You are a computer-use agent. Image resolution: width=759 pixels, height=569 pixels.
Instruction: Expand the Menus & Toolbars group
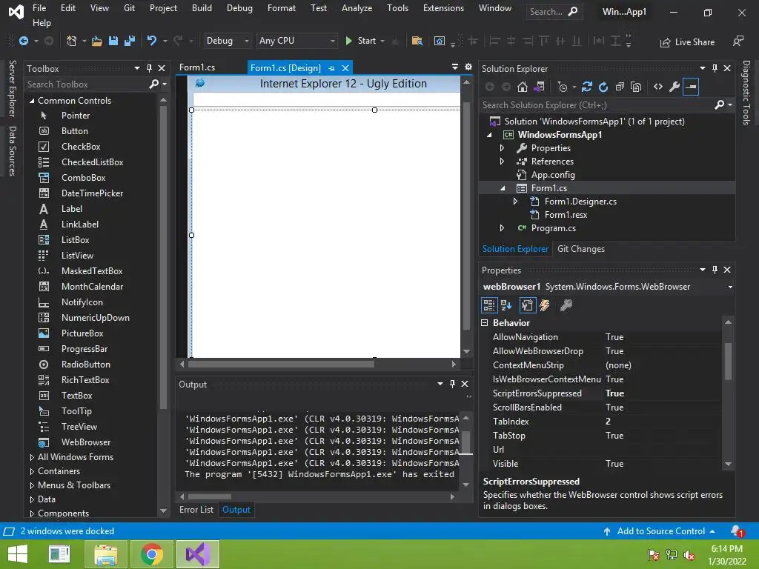tap(32, 485)
